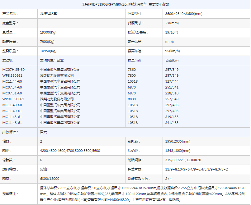Click the wheelbase list starting with 4200,4500
251x205 pixels.
pyautogui.click(x=70, y=151)
